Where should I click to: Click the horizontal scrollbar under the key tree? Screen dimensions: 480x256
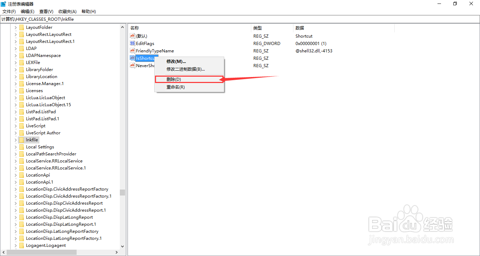point(42,252)
